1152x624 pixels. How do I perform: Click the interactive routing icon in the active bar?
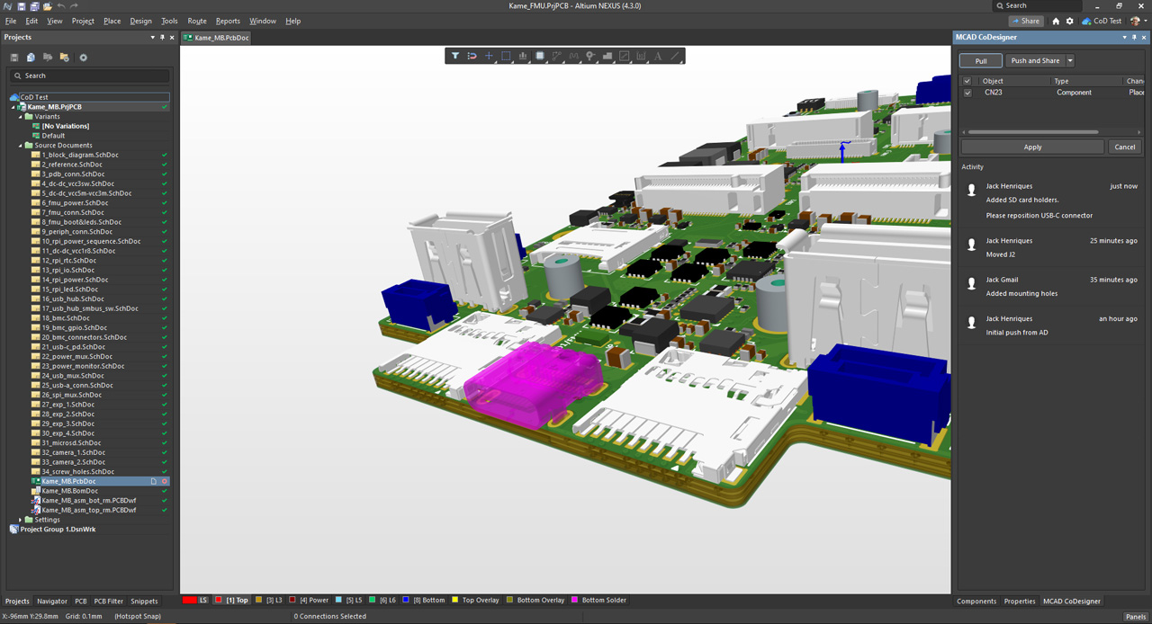coord(557,56)
